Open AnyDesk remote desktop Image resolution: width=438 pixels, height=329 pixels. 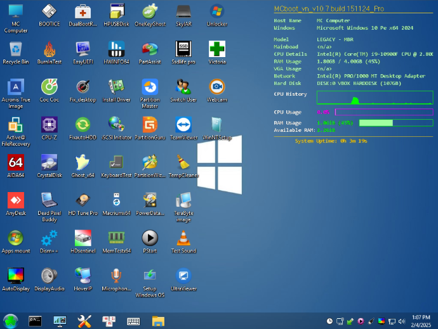(16, 204)
